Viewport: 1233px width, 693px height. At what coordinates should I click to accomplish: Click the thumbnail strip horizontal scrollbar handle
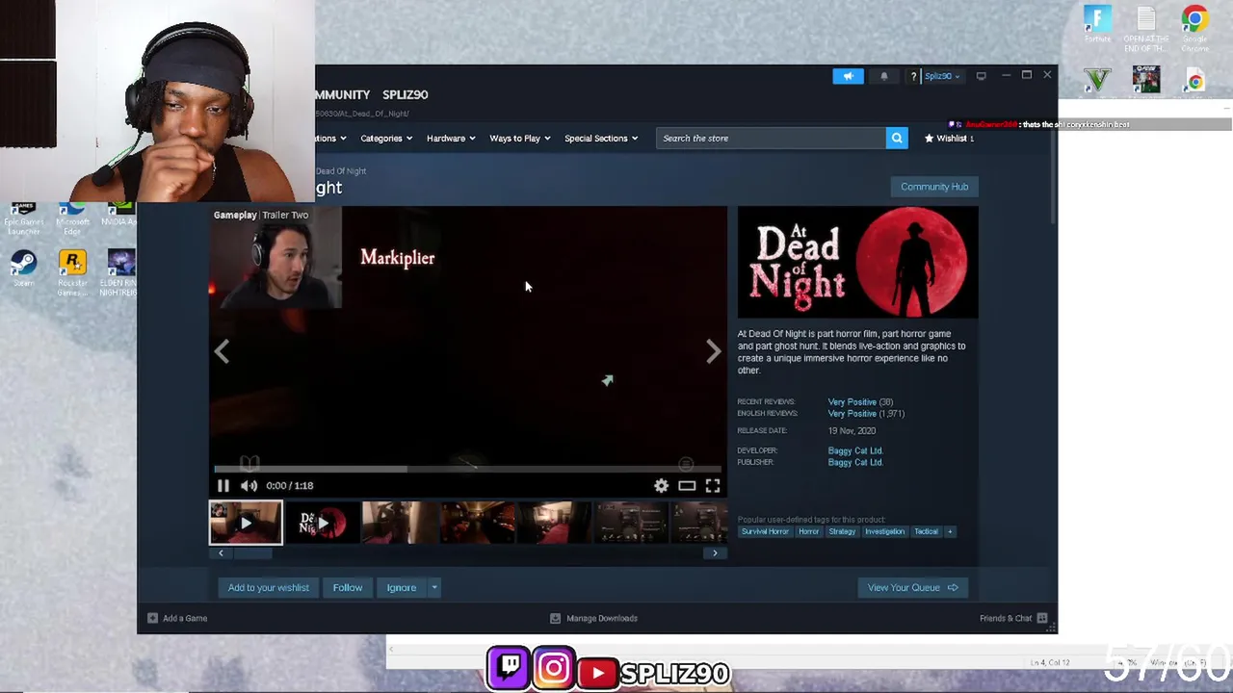point(252,553)
